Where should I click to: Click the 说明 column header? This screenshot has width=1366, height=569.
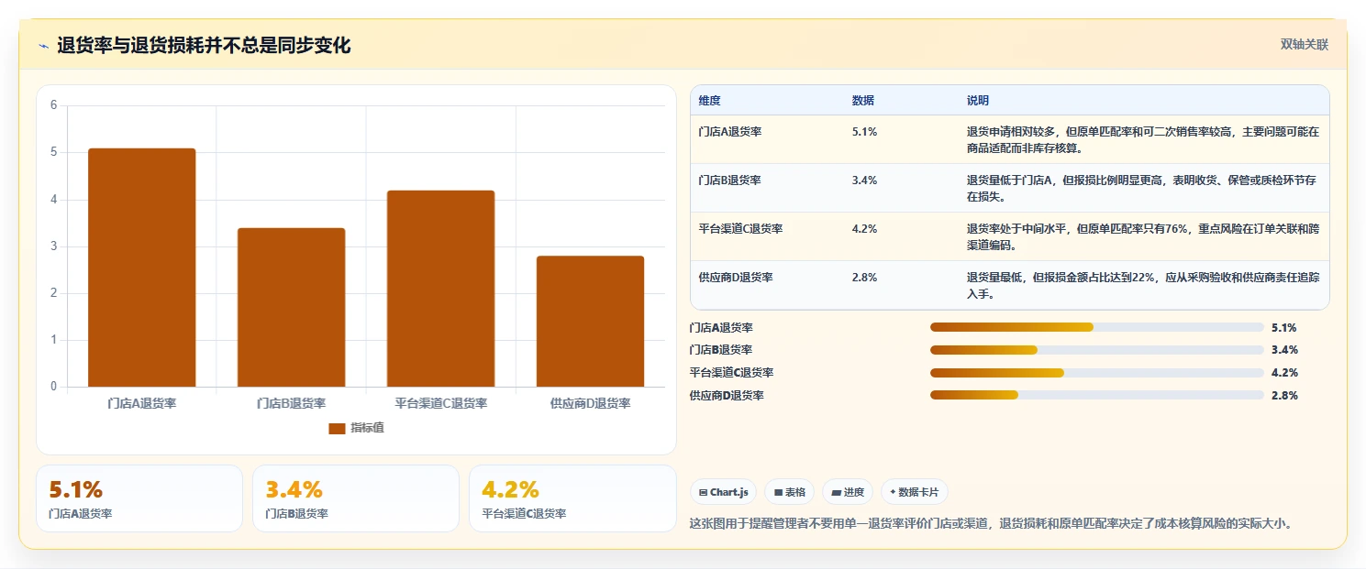click(978, 101)
